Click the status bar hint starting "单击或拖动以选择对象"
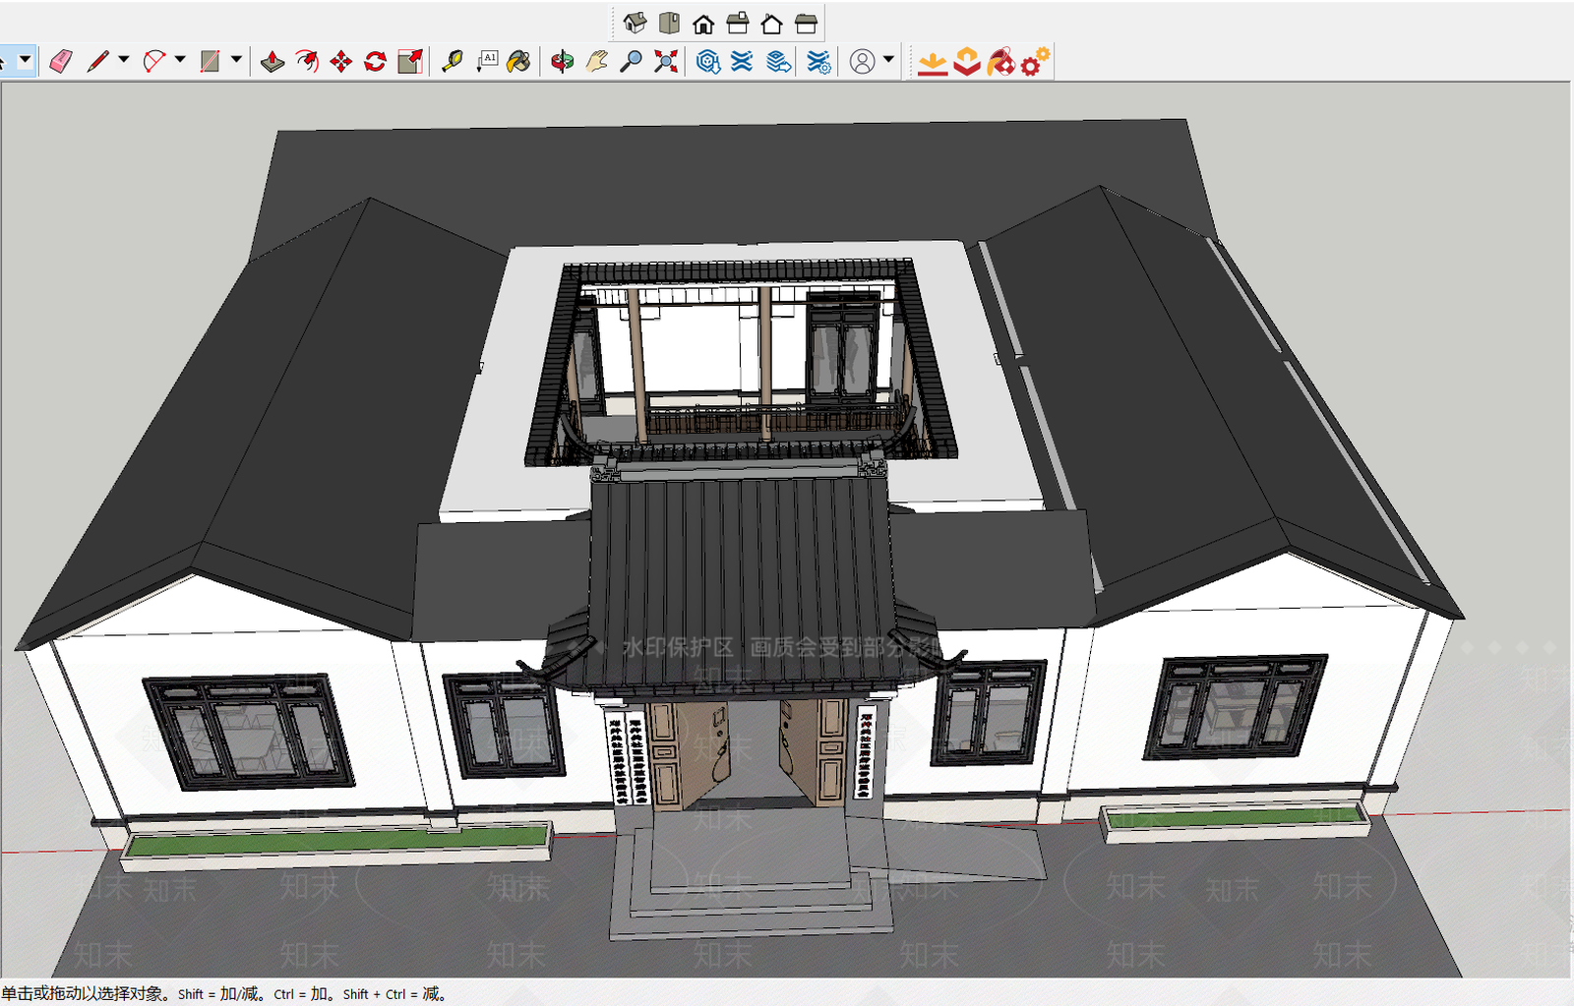This screenshot has height=1006, width=1574. (x=223, y=993)
